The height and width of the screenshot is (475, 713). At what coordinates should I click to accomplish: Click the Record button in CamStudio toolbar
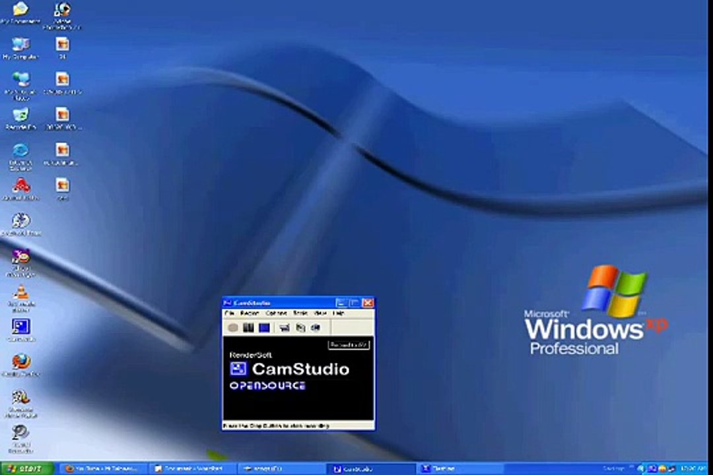(233, 328)
